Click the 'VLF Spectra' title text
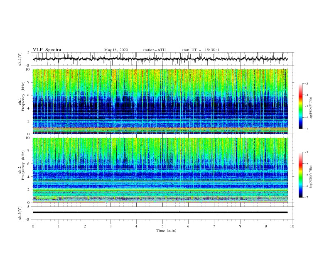 47,50
